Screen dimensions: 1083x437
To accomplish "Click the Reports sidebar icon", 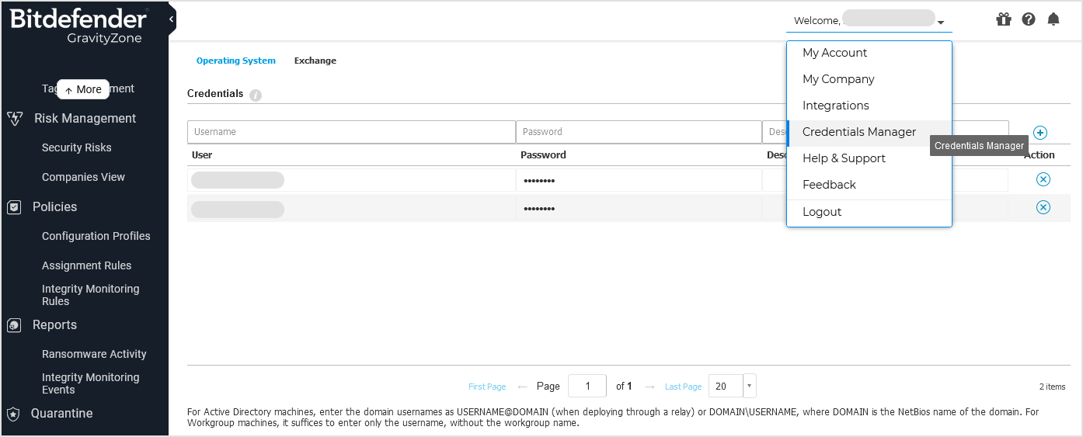I will (14, 325).
